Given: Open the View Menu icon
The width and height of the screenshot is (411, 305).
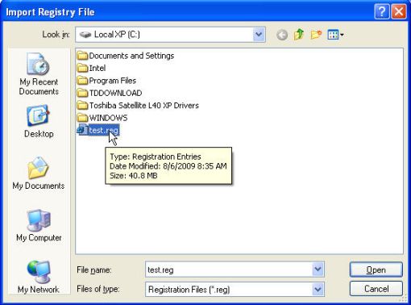Looking at the screenshot, I should point(335,35).
